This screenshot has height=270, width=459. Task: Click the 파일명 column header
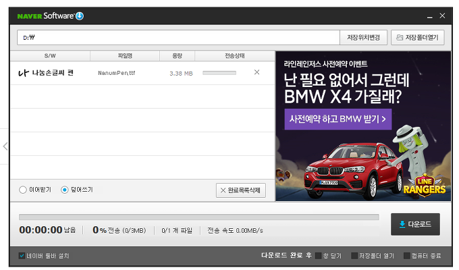click(125, 55)
